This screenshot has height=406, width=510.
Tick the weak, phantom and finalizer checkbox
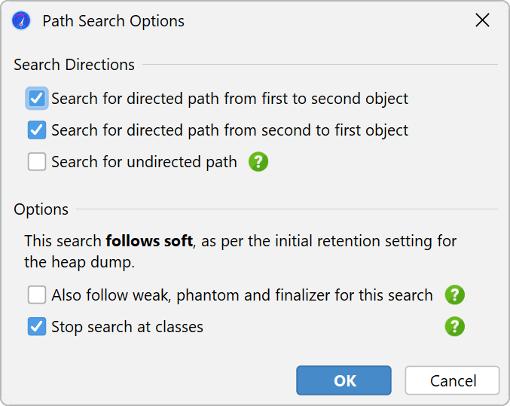click(37, 295)
